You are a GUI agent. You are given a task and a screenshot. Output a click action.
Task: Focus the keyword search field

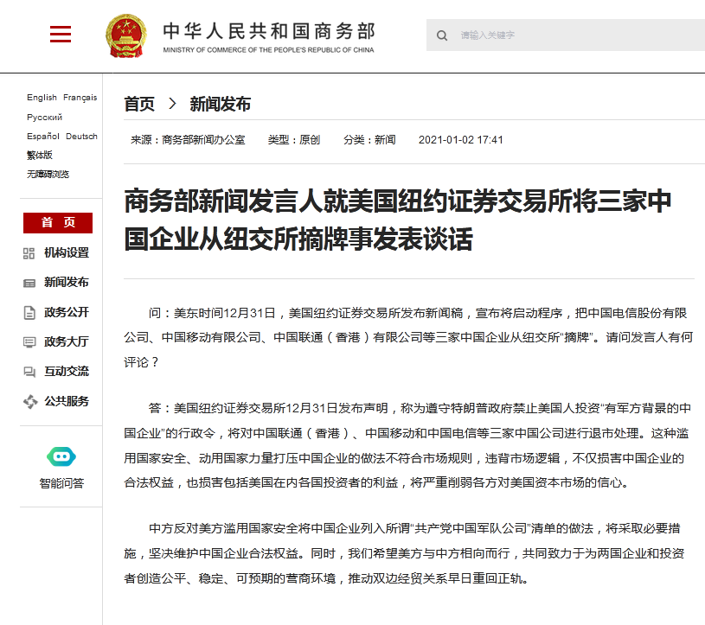(566, 35)
